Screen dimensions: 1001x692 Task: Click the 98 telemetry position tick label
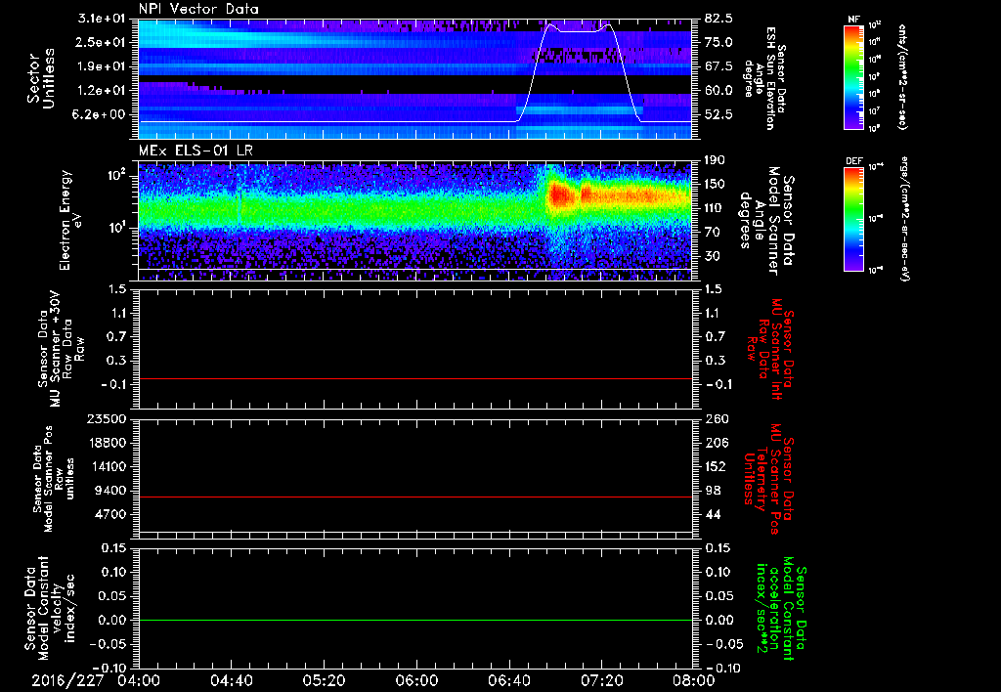[712, 491]
